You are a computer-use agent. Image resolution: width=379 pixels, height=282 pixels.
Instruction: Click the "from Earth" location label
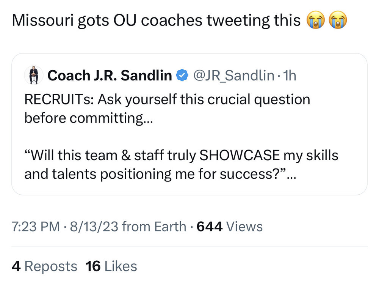(154, 227)
